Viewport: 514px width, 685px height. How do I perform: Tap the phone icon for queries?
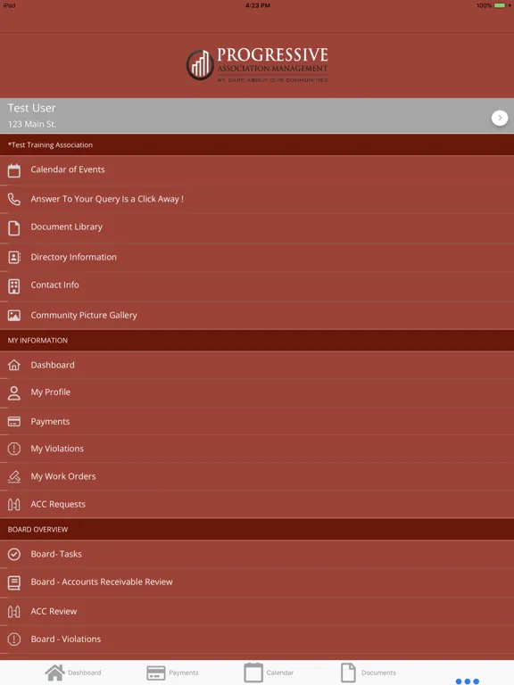click(x=14, y=199)
